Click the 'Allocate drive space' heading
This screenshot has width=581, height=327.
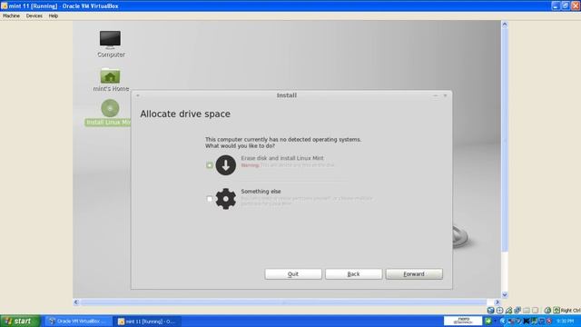tap(185, 114)
